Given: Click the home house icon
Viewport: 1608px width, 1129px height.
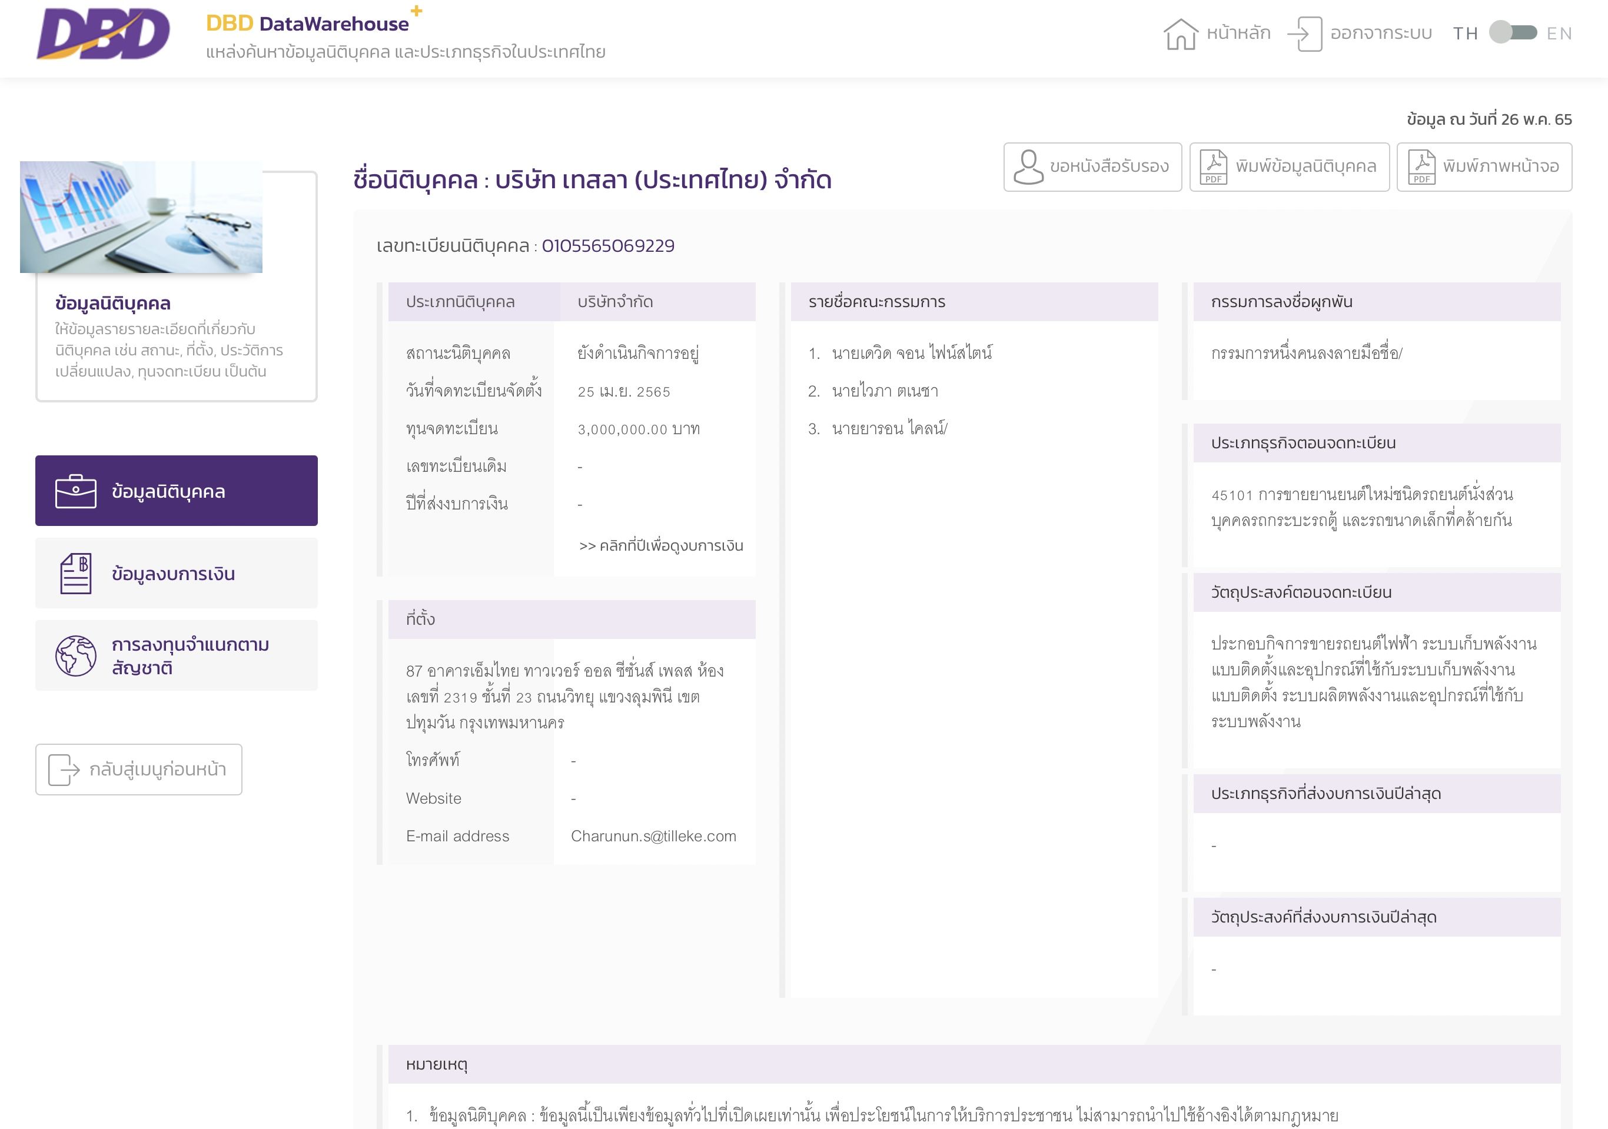Looking at the screenshot, I should [1181, 34].
